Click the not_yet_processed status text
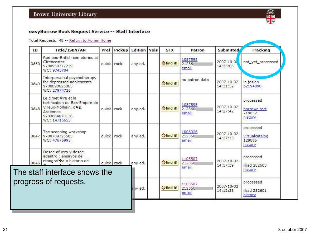 tap(261, 62)
